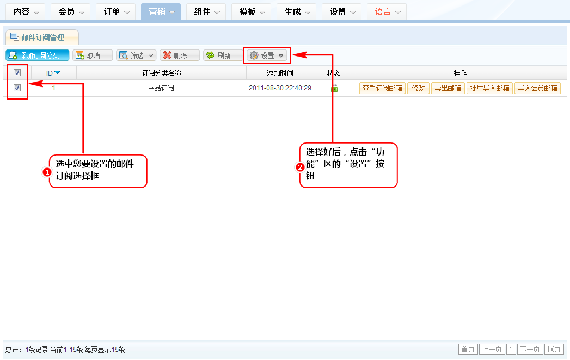
Task: Click the 修改 edit button
Action: click(x=418, y=88)
